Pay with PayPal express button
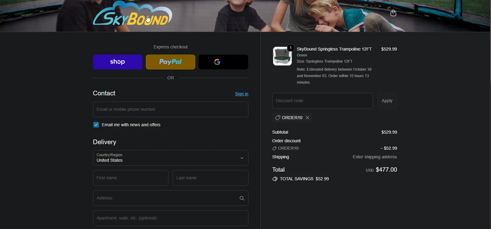This screenshot has height=229, width=491. coord(171,62)
